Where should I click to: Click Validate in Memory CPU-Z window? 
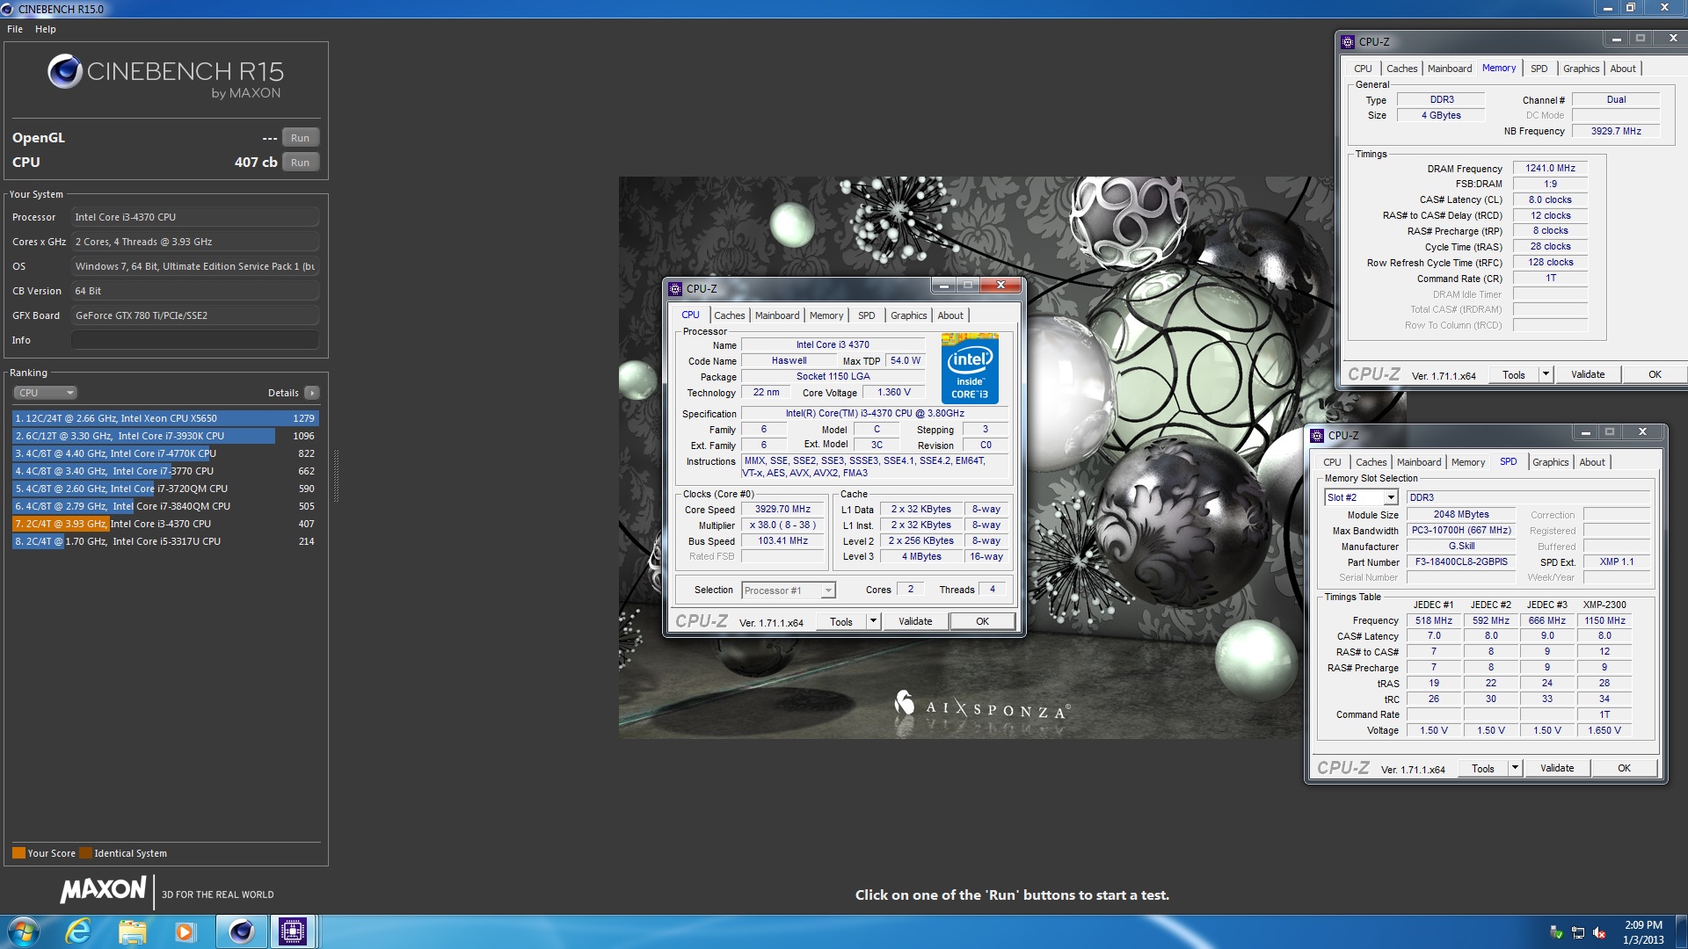coord(1588,374)
